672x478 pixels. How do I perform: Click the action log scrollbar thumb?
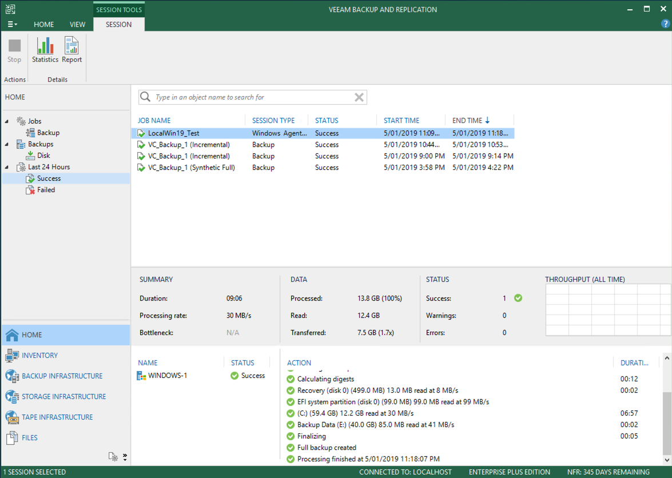667,422
